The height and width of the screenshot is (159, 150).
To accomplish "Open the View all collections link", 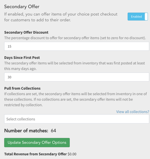I will [x=133, y=112].
